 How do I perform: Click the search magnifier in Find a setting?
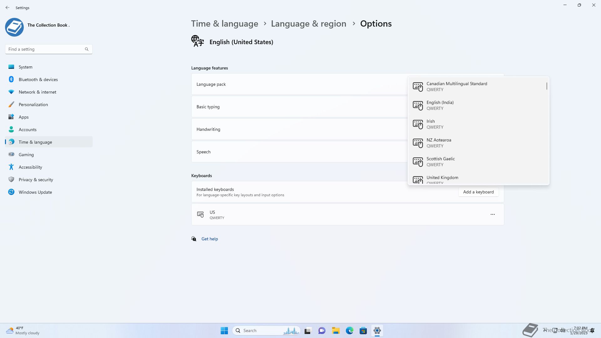87,49
